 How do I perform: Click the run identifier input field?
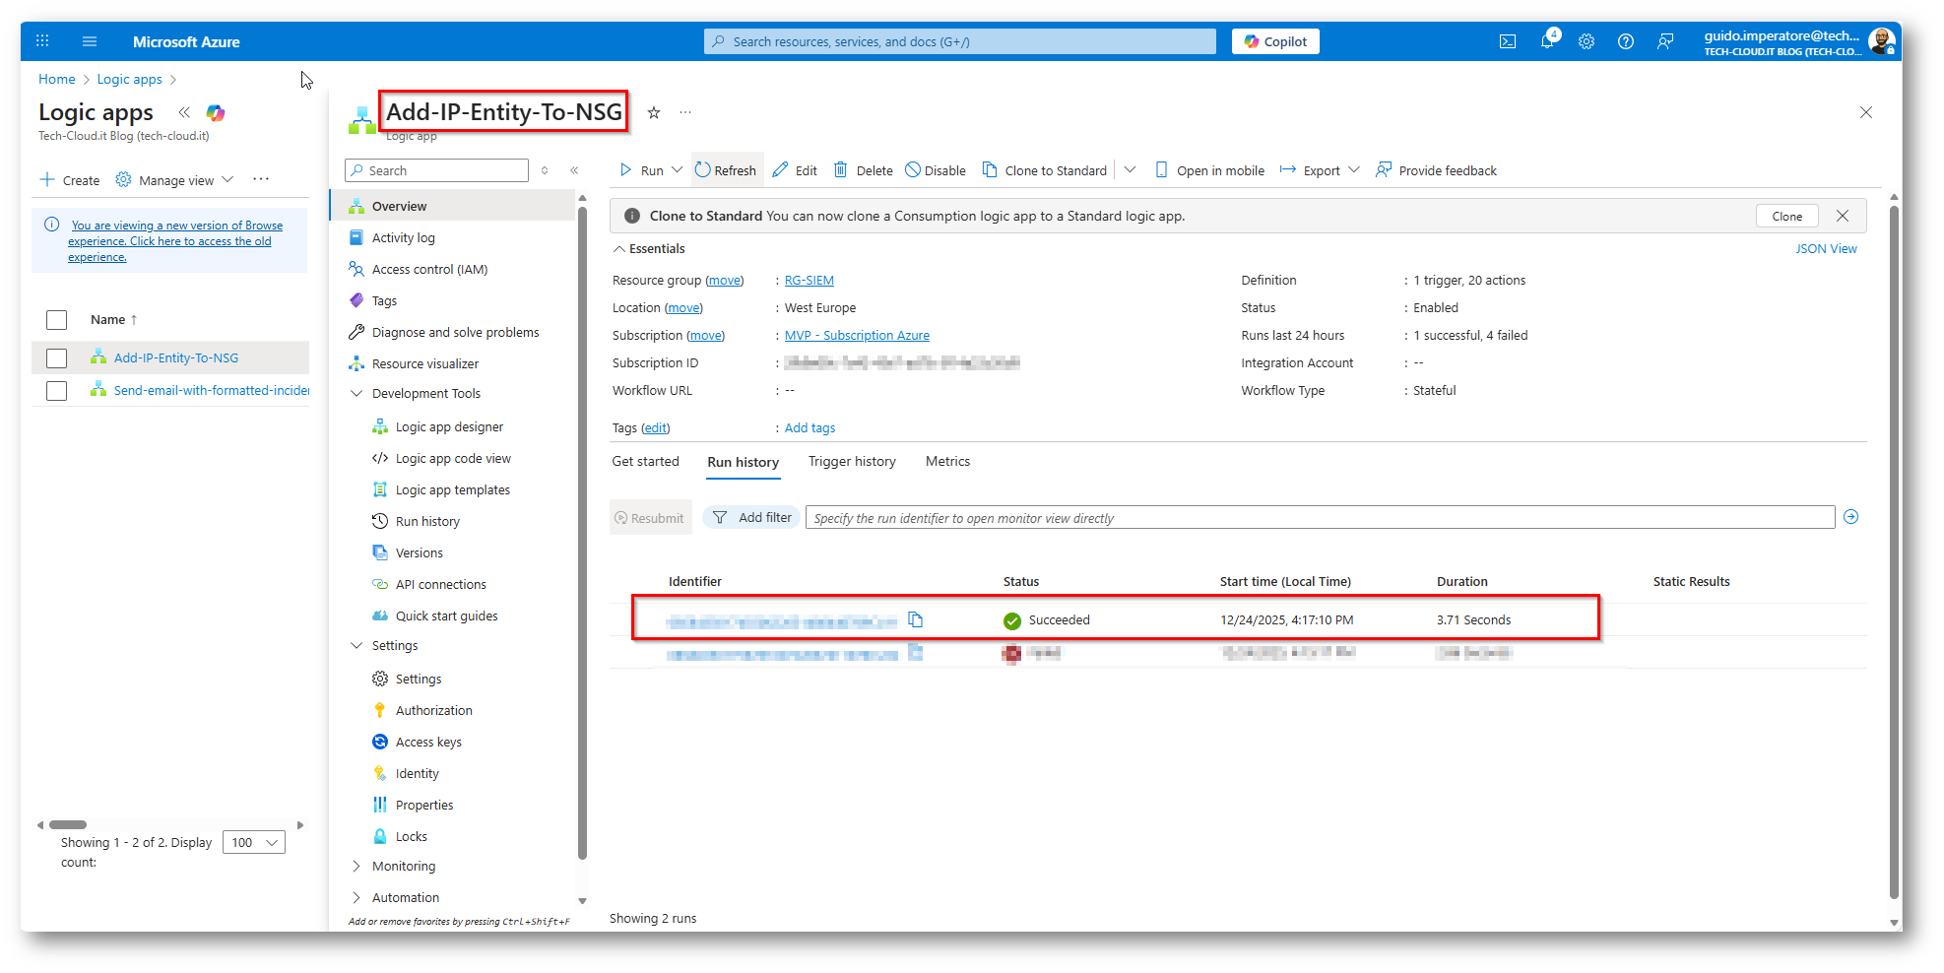1320,518
